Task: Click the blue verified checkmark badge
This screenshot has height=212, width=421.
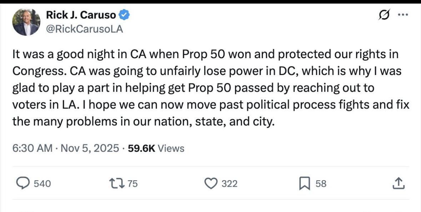Action: tap(124, 15)
